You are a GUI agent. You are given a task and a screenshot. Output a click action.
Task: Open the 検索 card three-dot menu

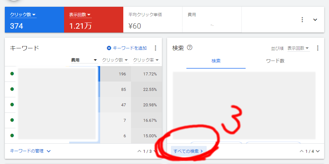[x=318, y=48]
